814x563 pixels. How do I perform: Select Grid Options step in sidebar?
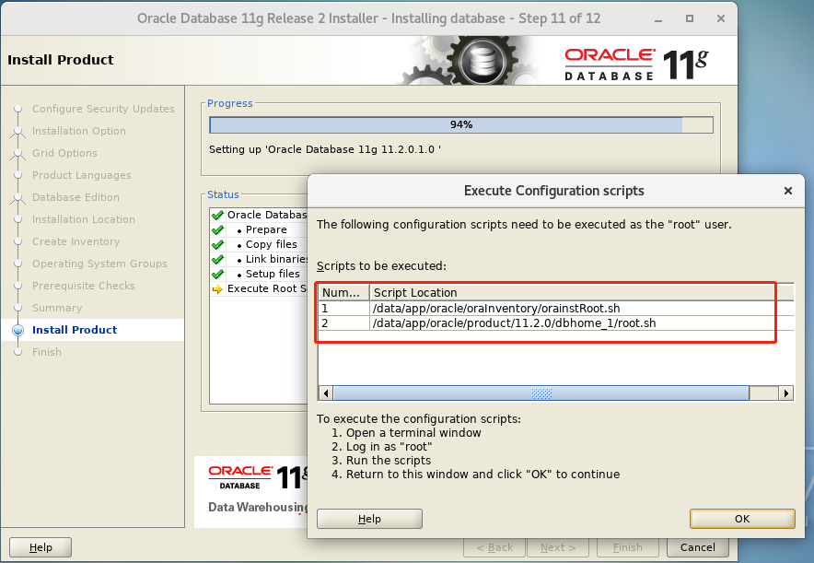pos(64,153)
